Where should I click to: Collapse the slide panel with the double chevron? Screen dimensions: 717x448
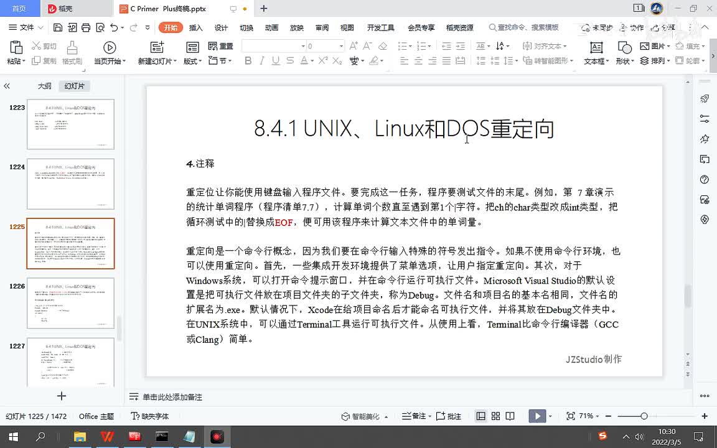[7, 86]
